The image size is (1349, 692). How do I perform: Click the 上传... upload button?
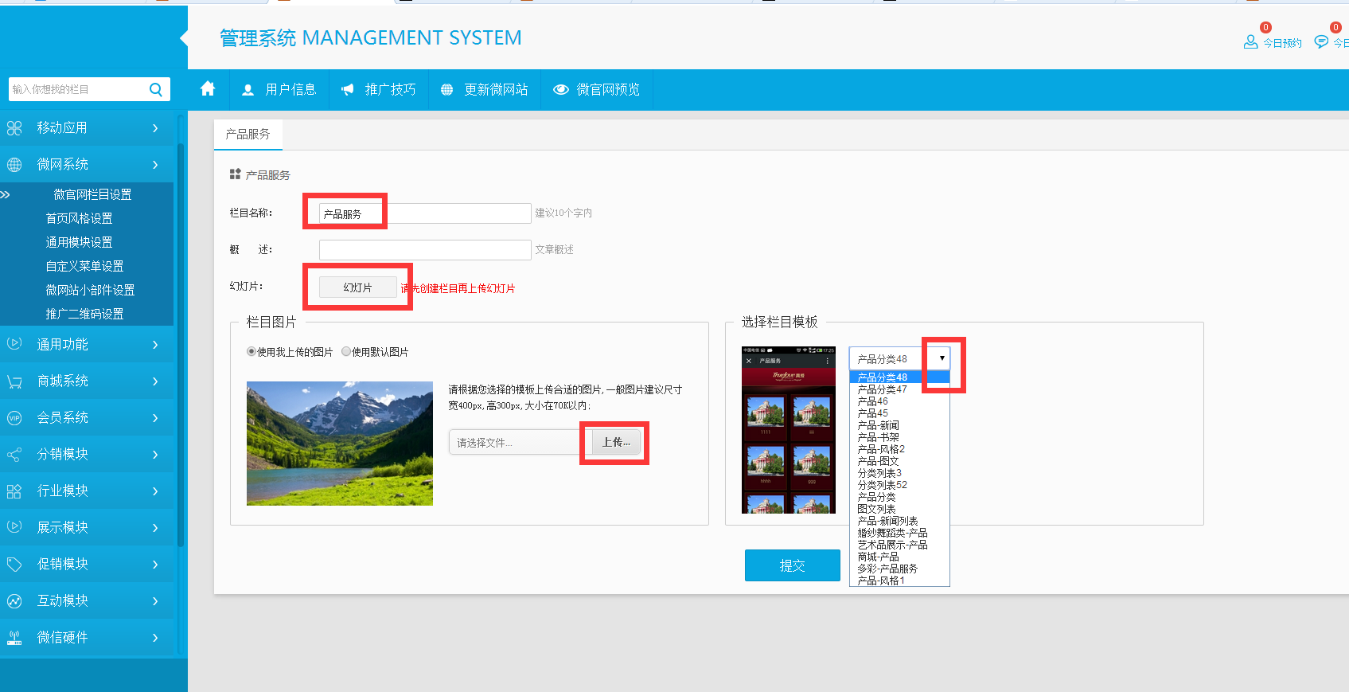[615, 442]
